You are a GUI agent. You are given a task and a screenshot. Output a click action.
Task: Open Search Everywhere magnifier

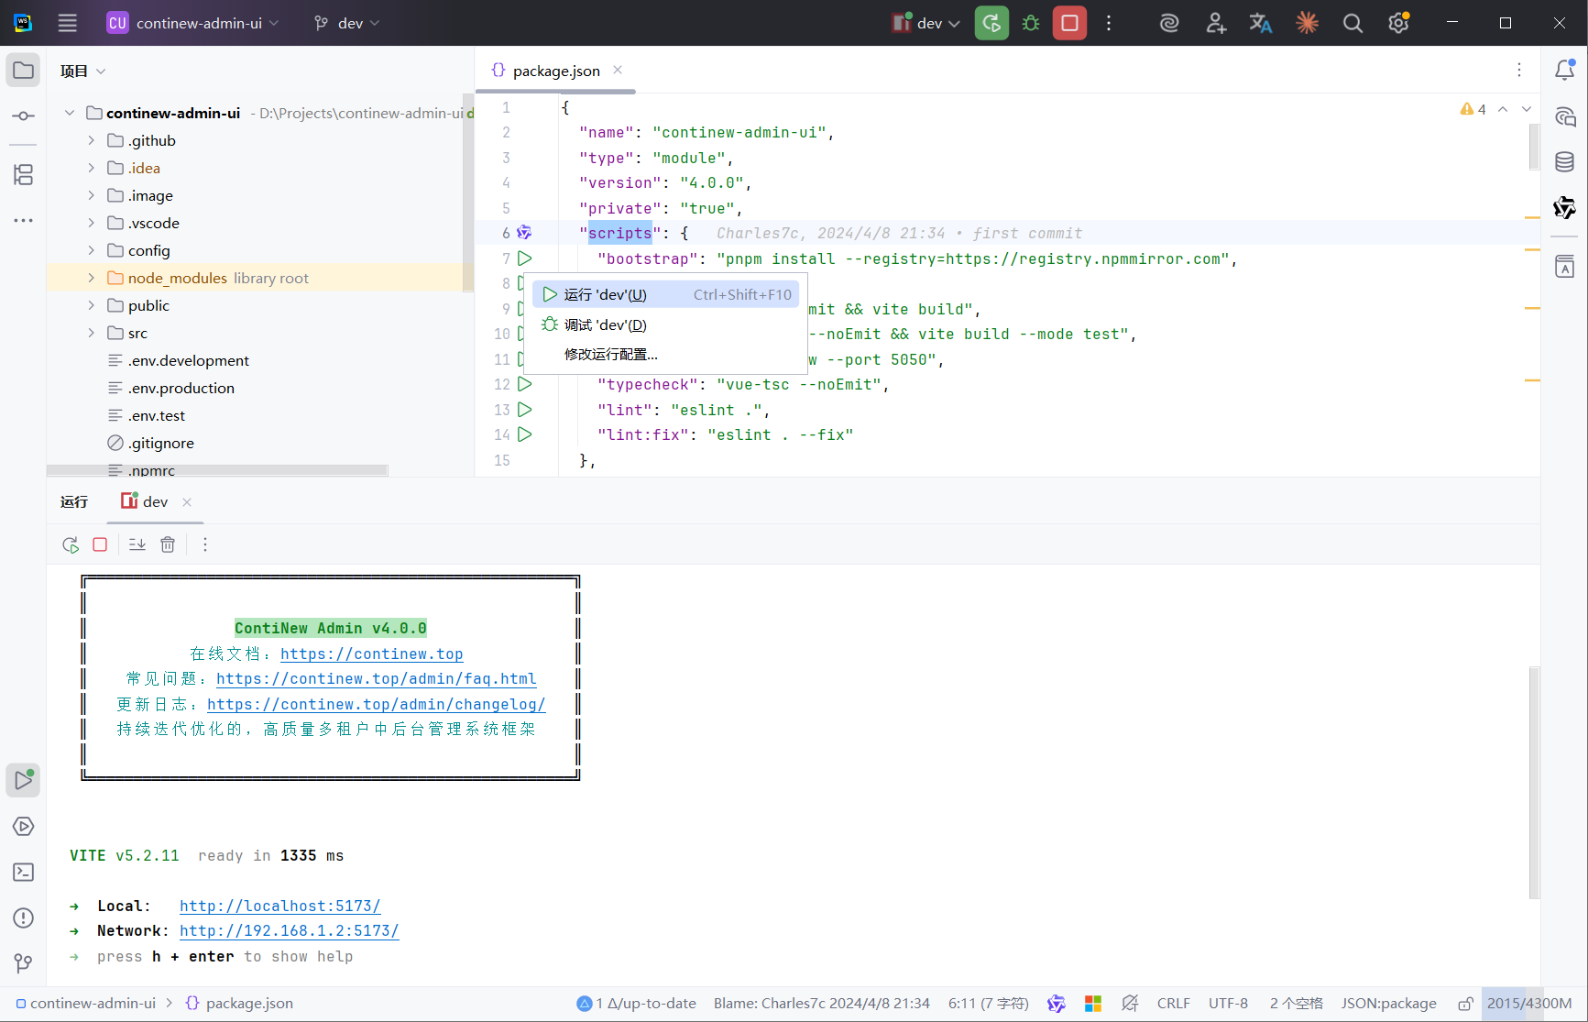(x=1353, y=23)
